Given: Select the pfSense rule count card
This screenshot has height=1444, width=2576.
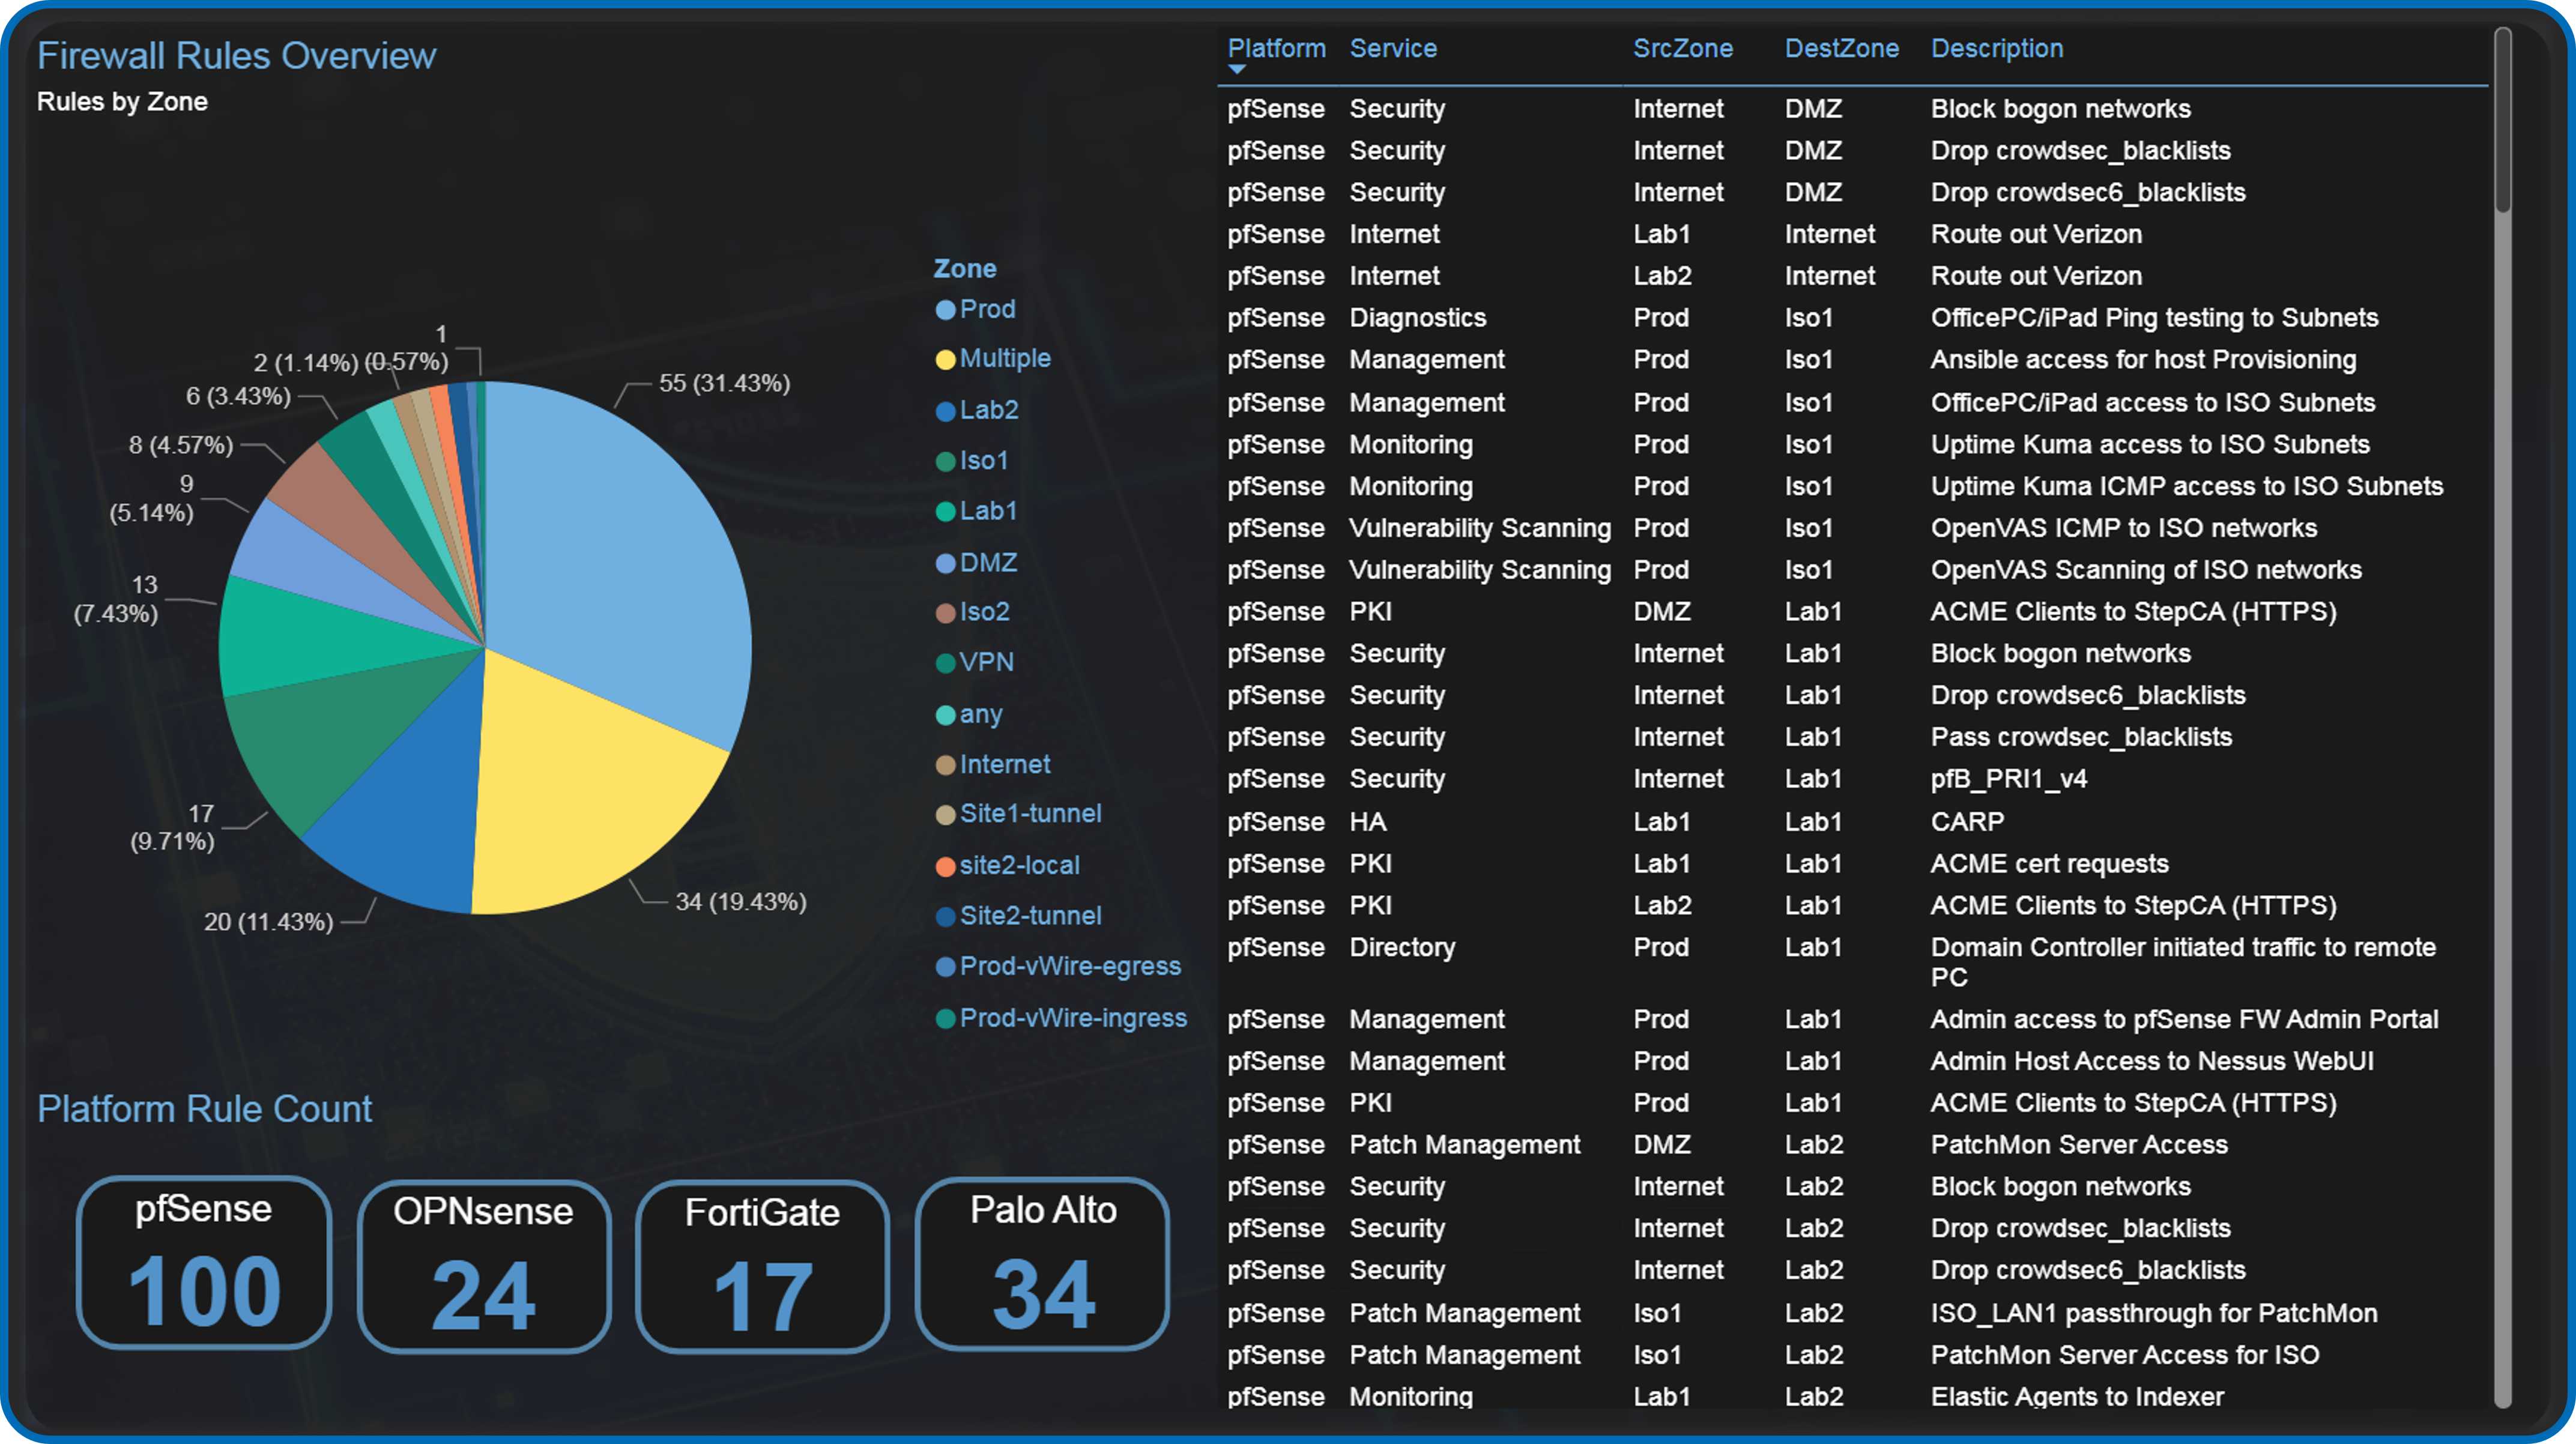Looking at the screenshot, I should coord(204,1262).
